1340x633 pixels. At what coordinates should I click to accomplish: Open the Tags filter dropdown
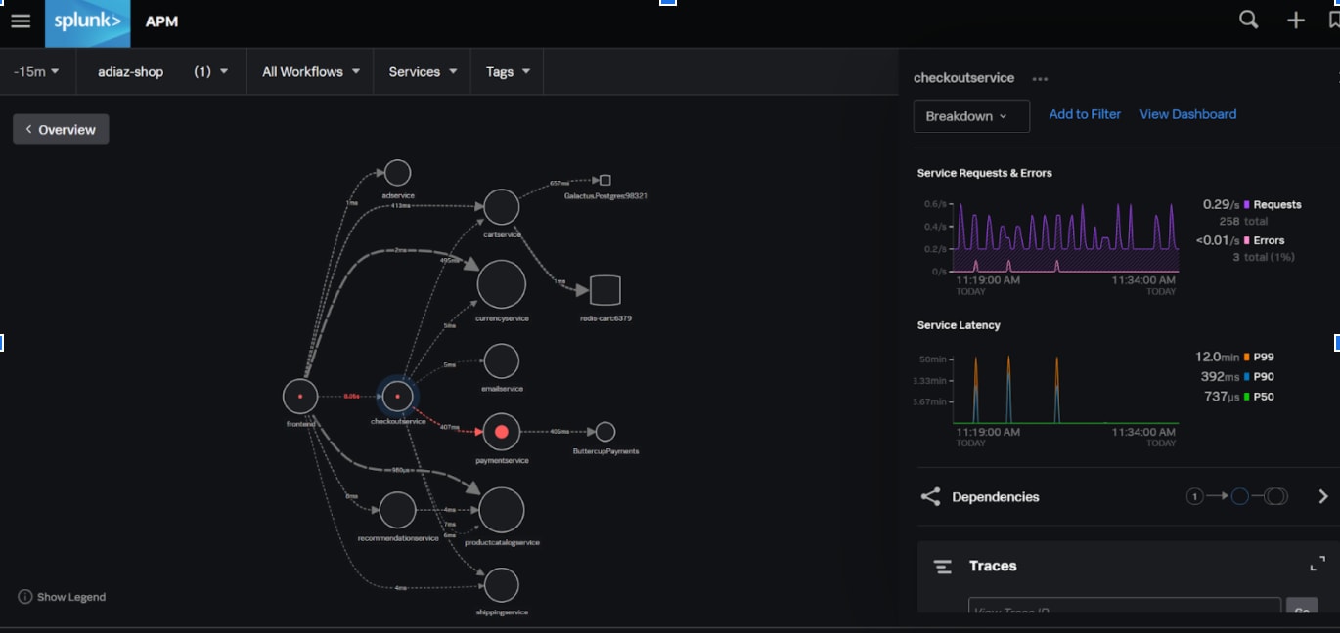point(508,72)
